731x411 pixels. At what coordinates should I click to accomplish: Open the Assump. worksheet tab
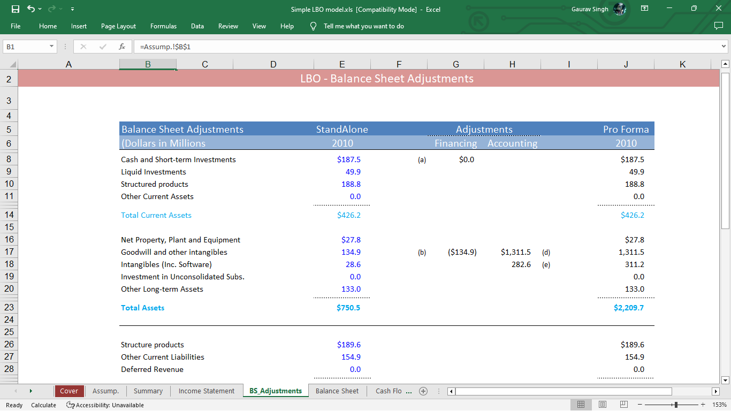click(105, 391)
